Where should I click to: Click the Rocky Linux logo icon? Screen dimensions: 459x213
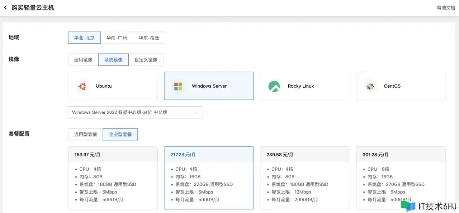coord(274,86)
